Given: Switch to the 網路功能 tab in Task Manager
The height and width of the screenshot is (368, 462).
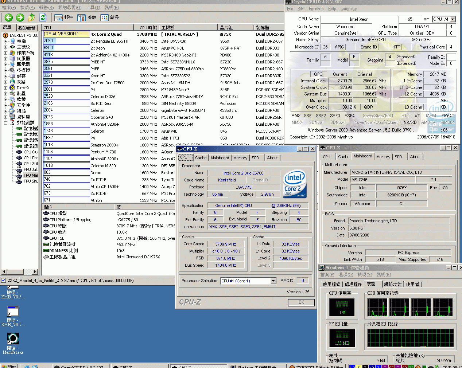Looking at the screenshot, I should [x=393, y=284].
